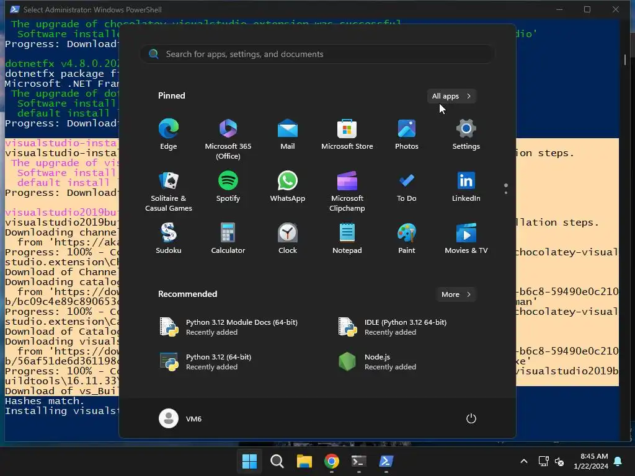Launch Movies & TV
The height and width of the screenshot is (476, 635).
[466, 239]
